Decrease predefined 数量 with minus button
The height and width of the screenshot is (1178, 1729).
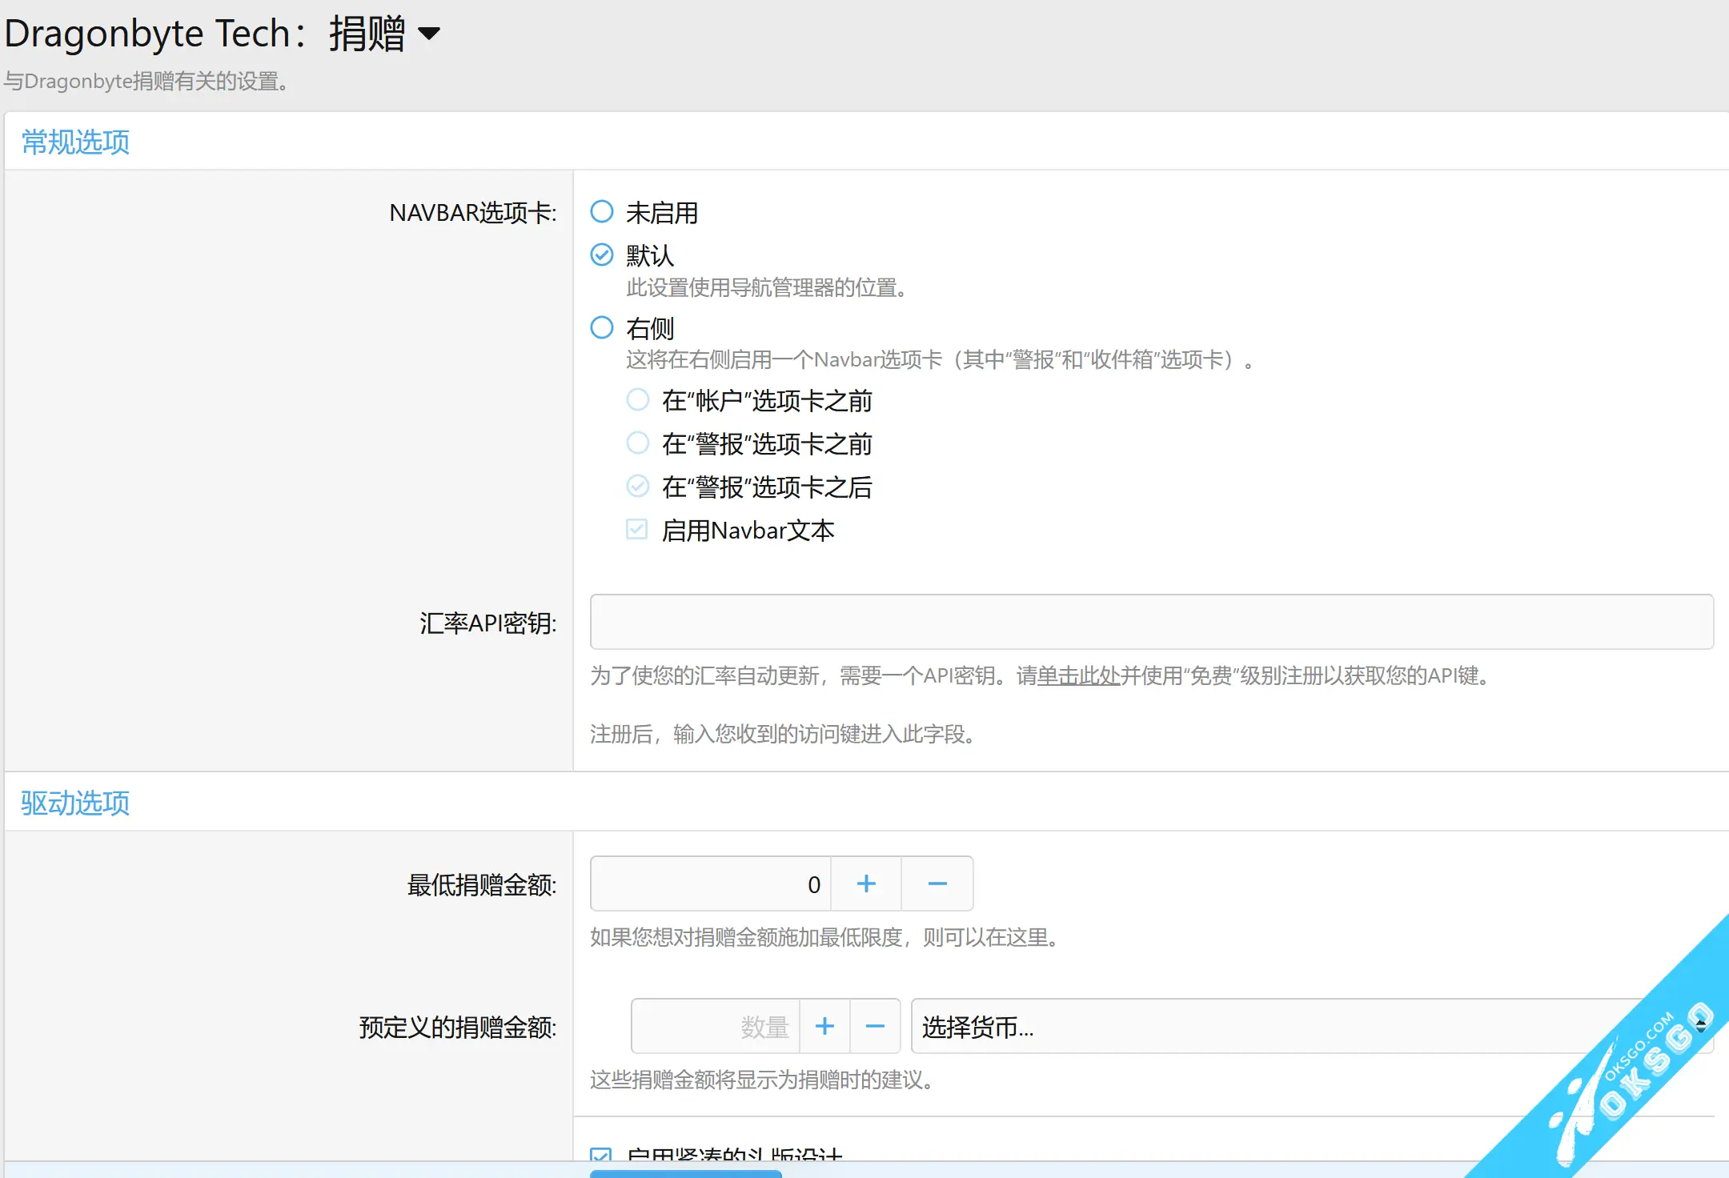click(875, 1026)
